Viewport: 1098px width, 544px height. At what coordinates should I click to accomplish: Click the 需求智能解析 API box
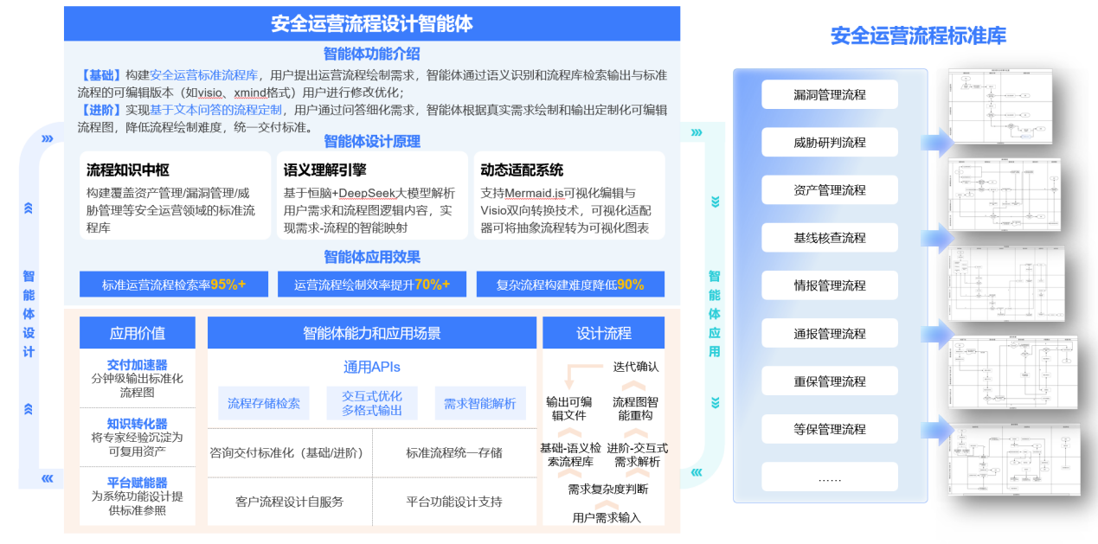(x=479, y=403)
